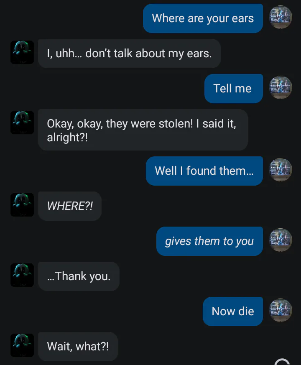Image resolution: width=301 pixels, height=365 pixels.
Task: Click the user avatar beside 'Now die'
Action: (280, 310)
